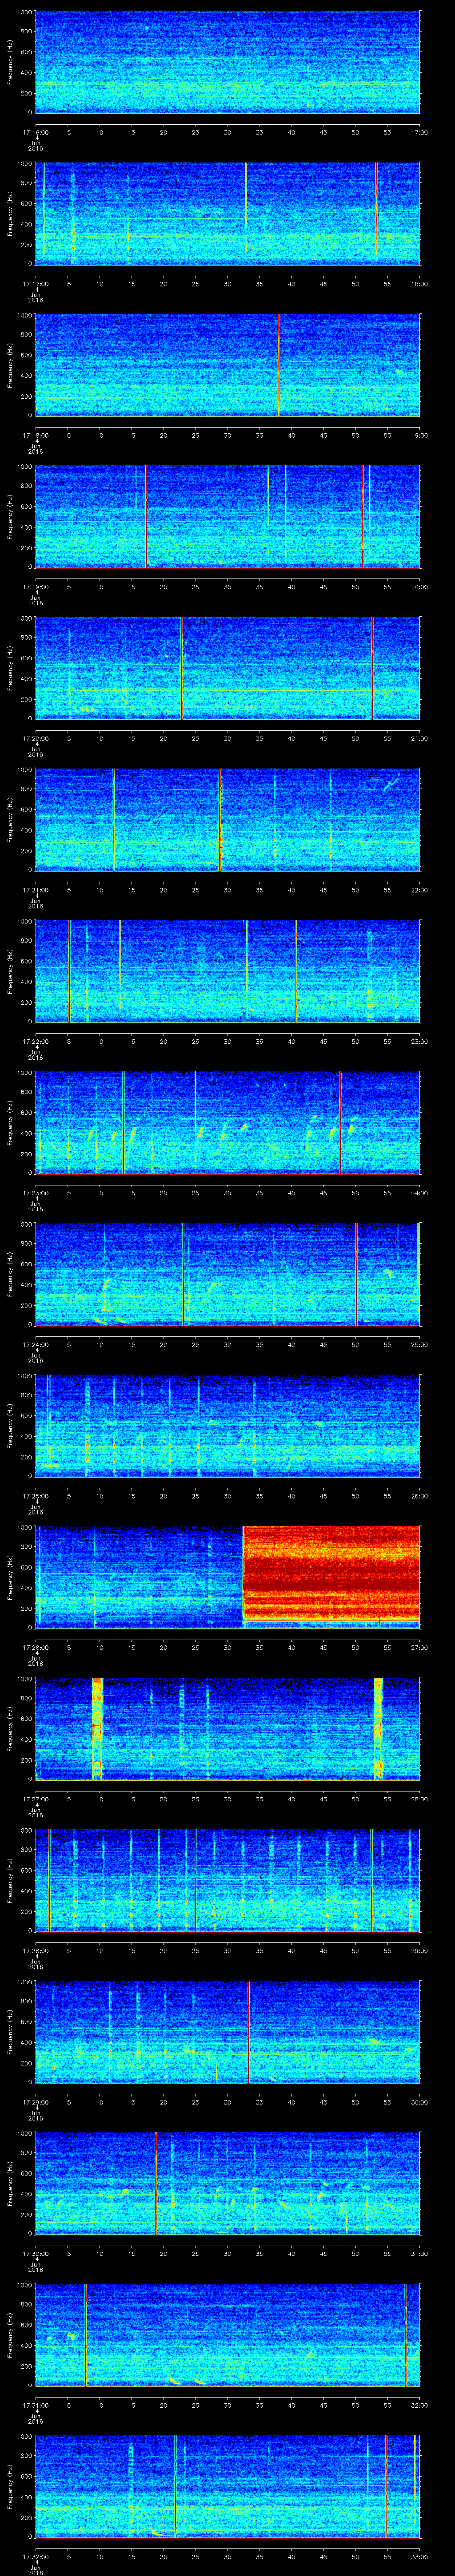Select the 17:24 spectrogram panel

[227, 1274]
